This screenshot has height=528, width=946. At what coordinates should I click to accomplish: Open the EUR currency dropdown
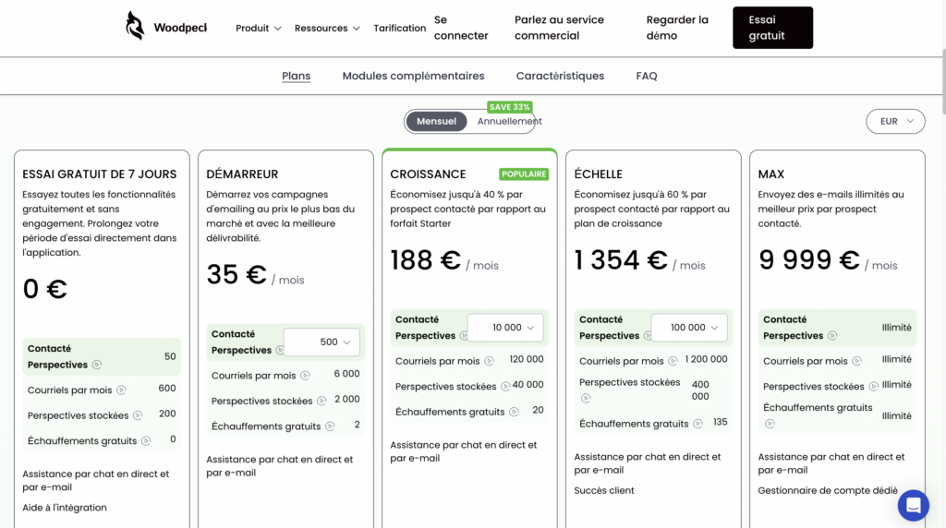[895, 121]
